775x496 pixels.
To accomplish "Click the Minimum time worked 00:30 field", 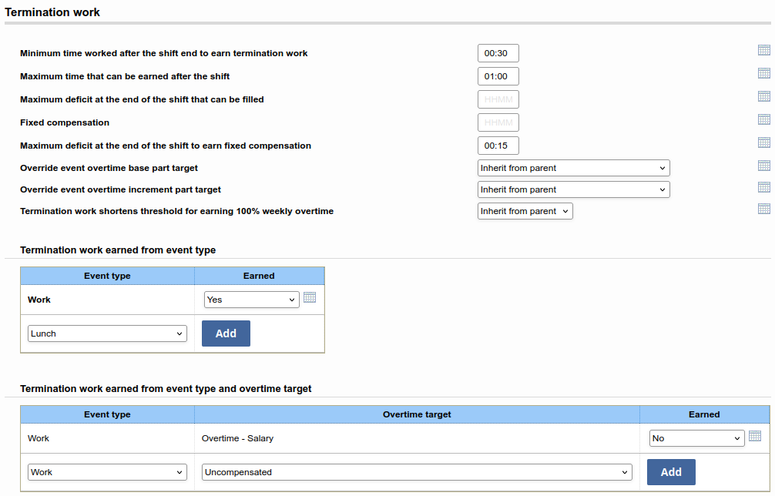I will pos(498,53).
